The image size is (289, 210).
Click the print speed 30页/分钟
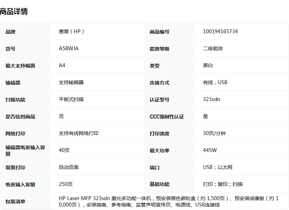(214, 133)
